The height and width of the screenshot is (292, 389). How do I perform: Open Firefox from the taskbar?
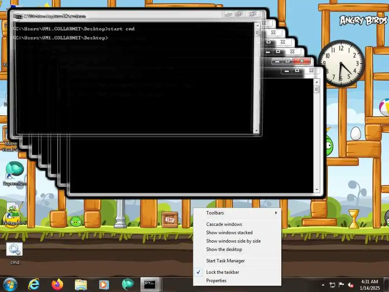(x=57, y=284)
